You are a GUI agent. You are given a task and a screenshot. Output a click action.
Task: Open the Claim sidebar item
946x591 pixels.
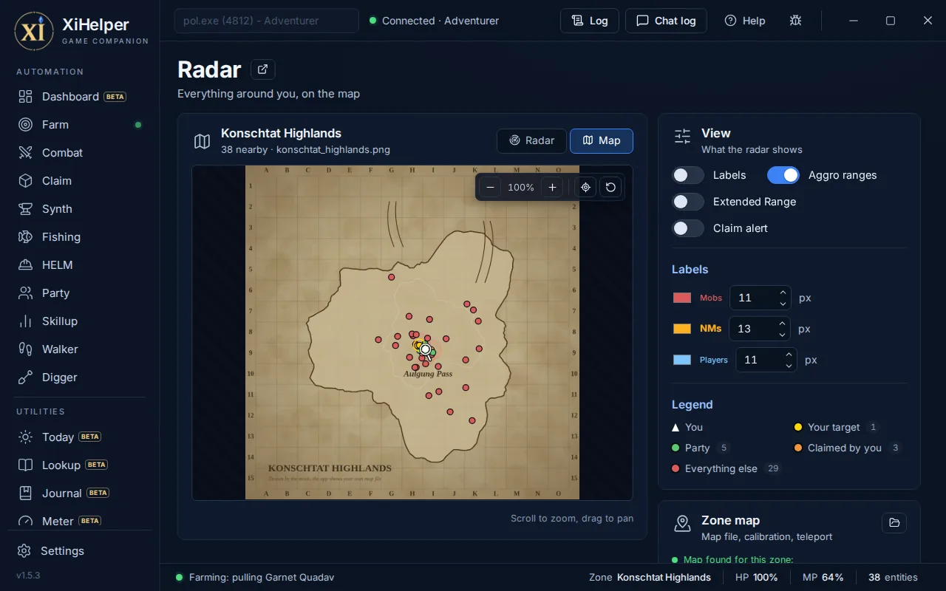79,181
